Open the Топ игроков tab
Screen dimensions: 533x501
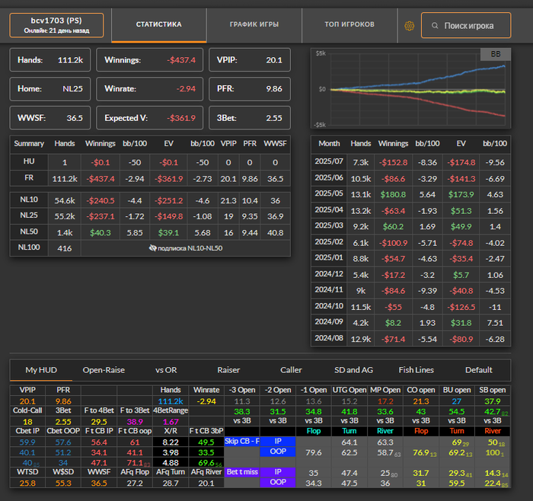pos(349,24)
